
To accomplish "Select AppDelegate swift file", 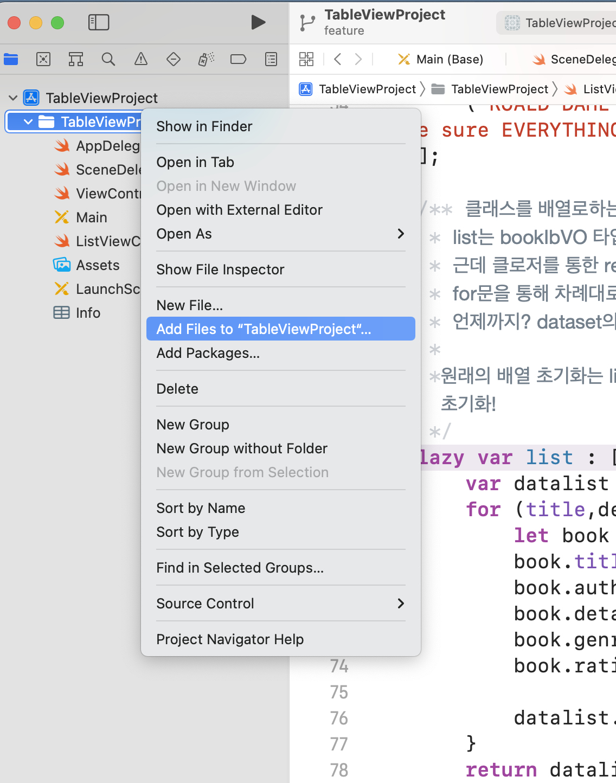I will [x=98, y=146].
